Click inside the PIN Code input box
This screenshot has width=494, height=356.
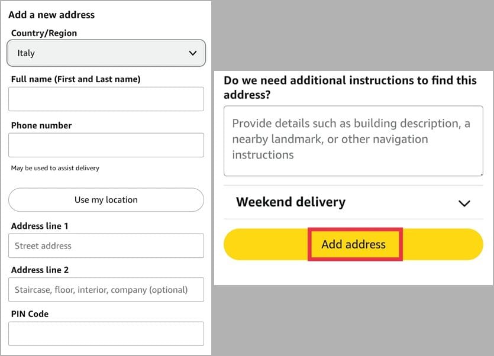pyautogui.click(x=106, y=334)
